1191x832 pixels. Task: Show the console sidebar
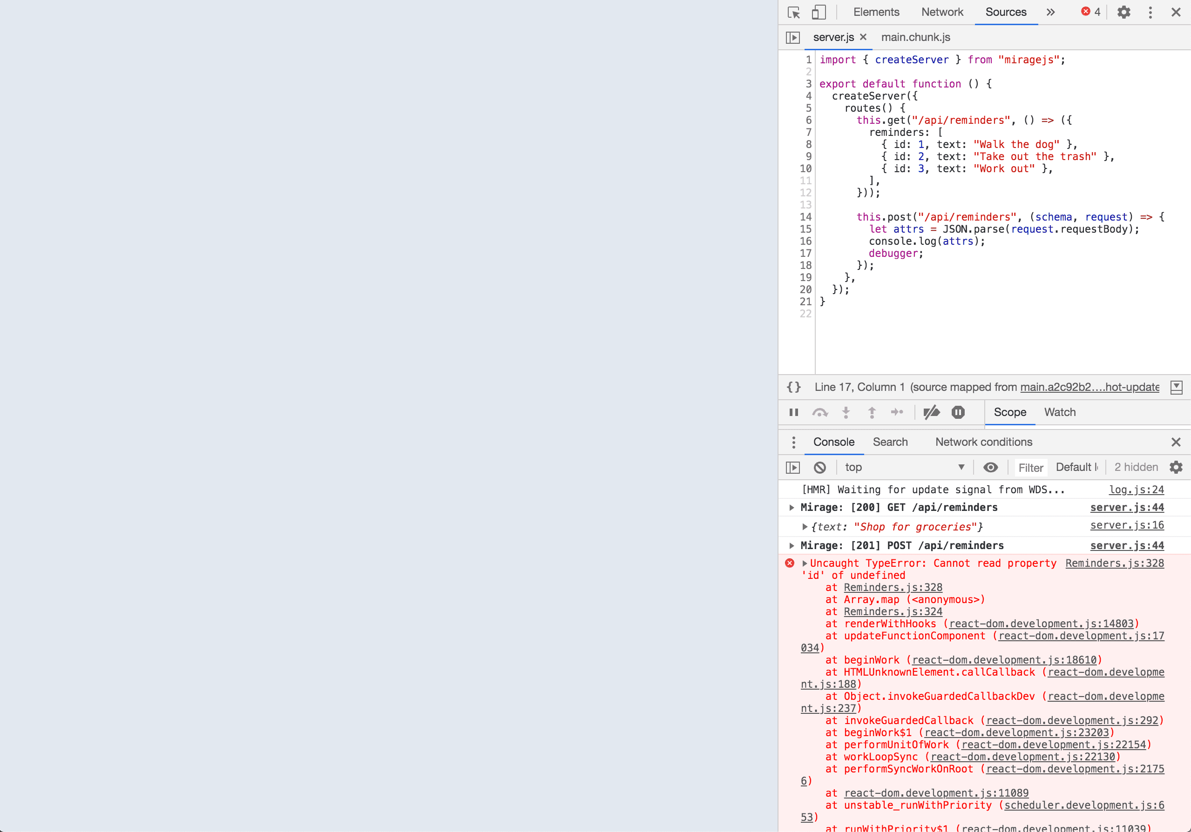click(x=792, y=468)
